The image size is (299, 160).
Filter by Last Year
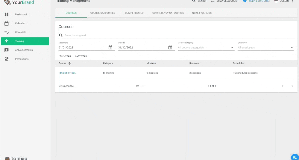click(x=81, y=56)
